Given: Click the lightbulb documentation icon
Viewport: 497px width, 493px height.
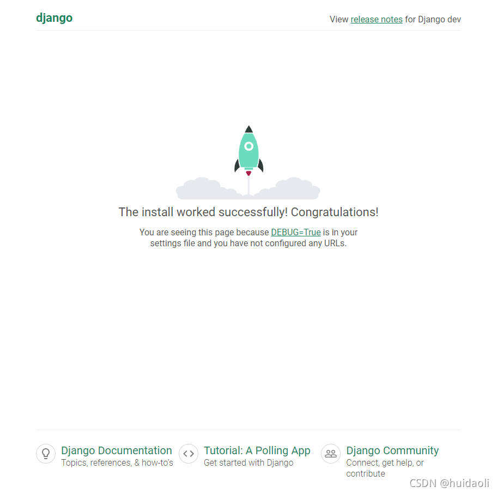Looking at the screenshot, I should click(x=46, y=454).
